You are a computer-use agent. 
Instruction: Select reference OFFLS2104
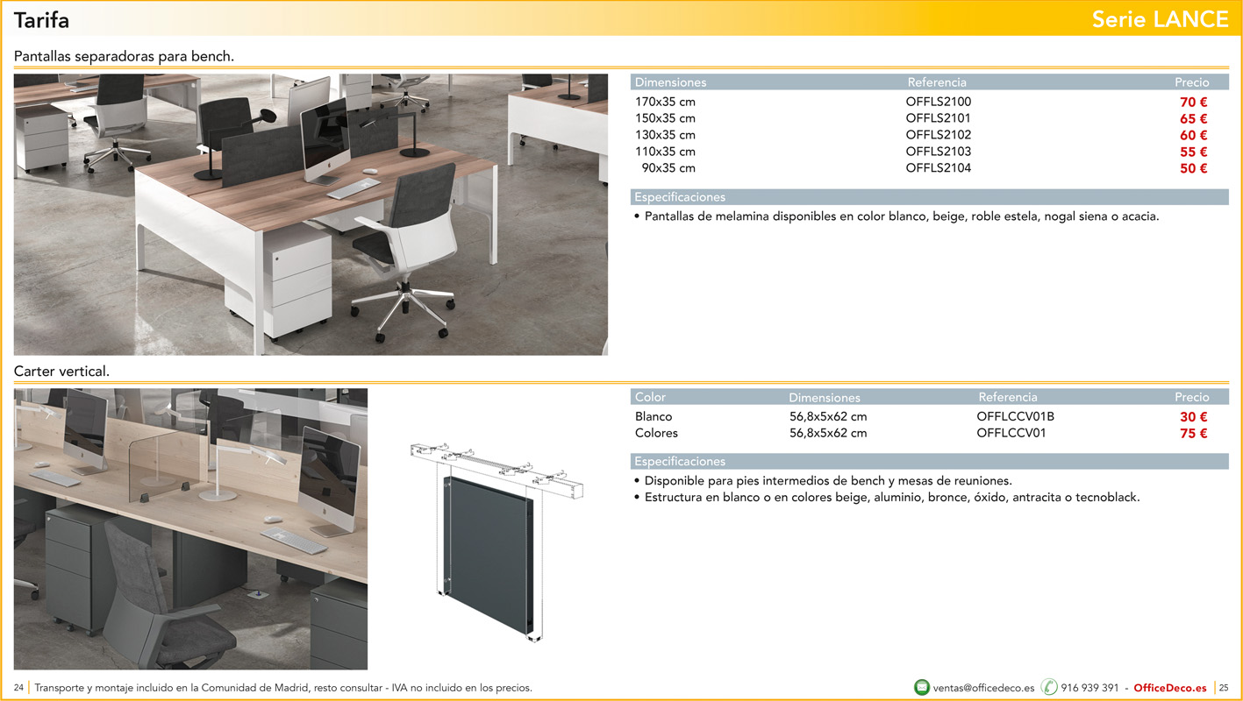[x=939, y=168]
